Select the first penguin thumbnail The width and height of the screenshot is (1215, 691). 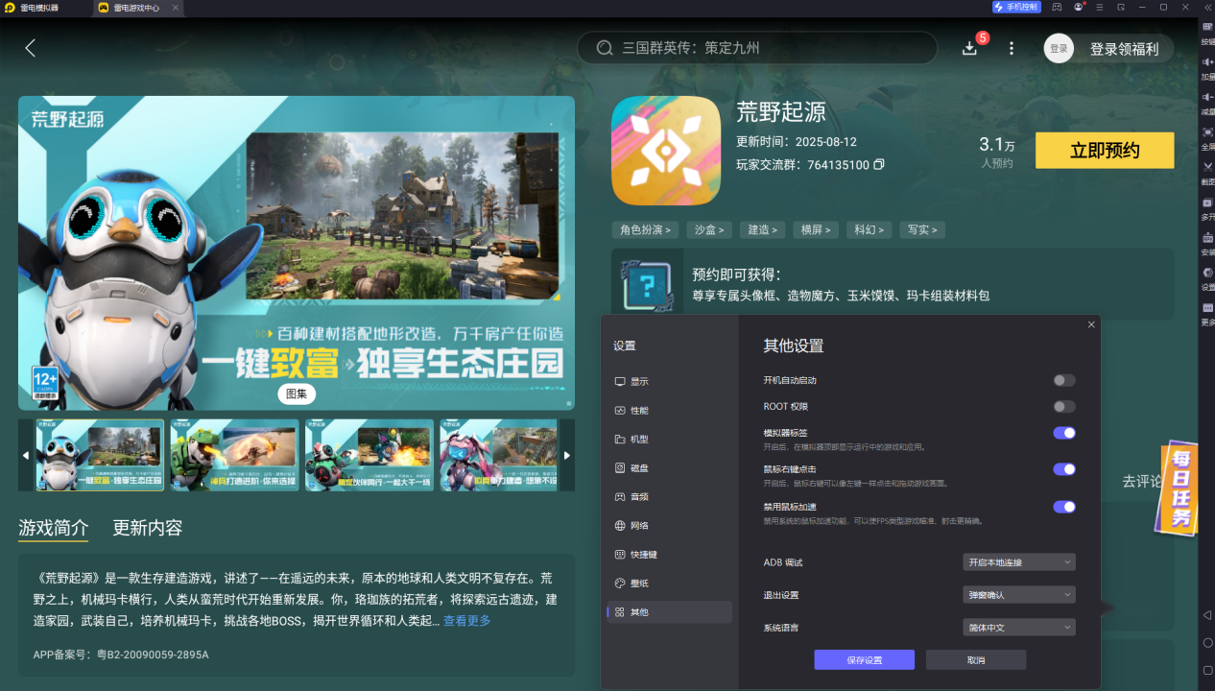101,455
